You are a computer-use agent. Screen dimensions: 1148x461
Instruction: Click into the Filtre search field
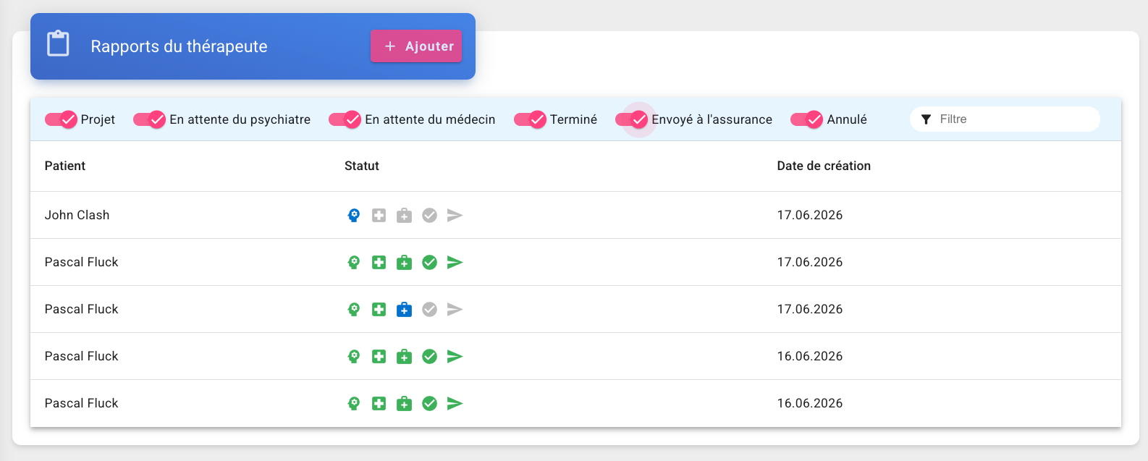tap(1005, 119)
